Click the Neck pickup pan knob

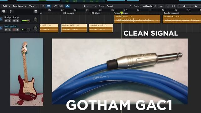point(35,28)
